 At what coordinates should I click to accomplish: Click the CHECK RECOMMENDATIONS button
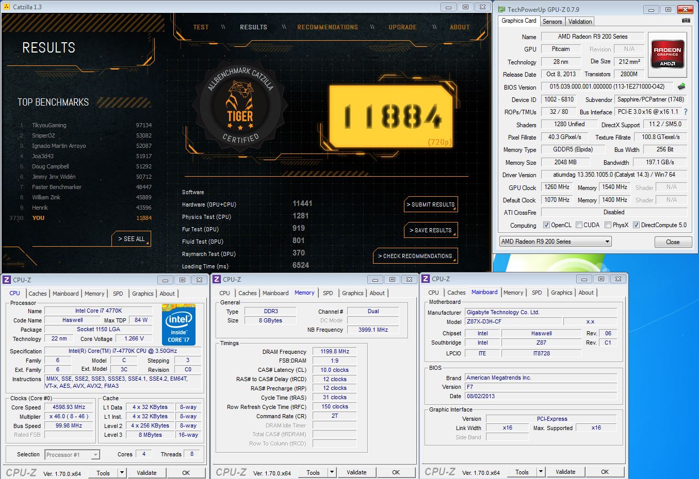[x=415, y=256]
